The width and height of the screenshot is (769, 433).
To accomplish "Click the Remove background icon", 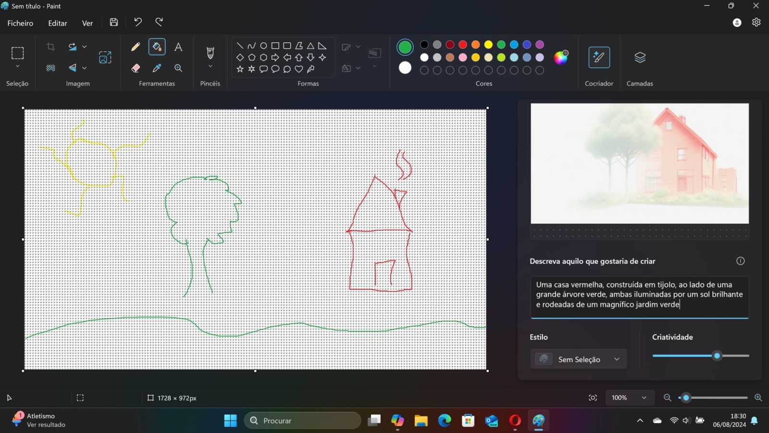I will pos(50,68).
